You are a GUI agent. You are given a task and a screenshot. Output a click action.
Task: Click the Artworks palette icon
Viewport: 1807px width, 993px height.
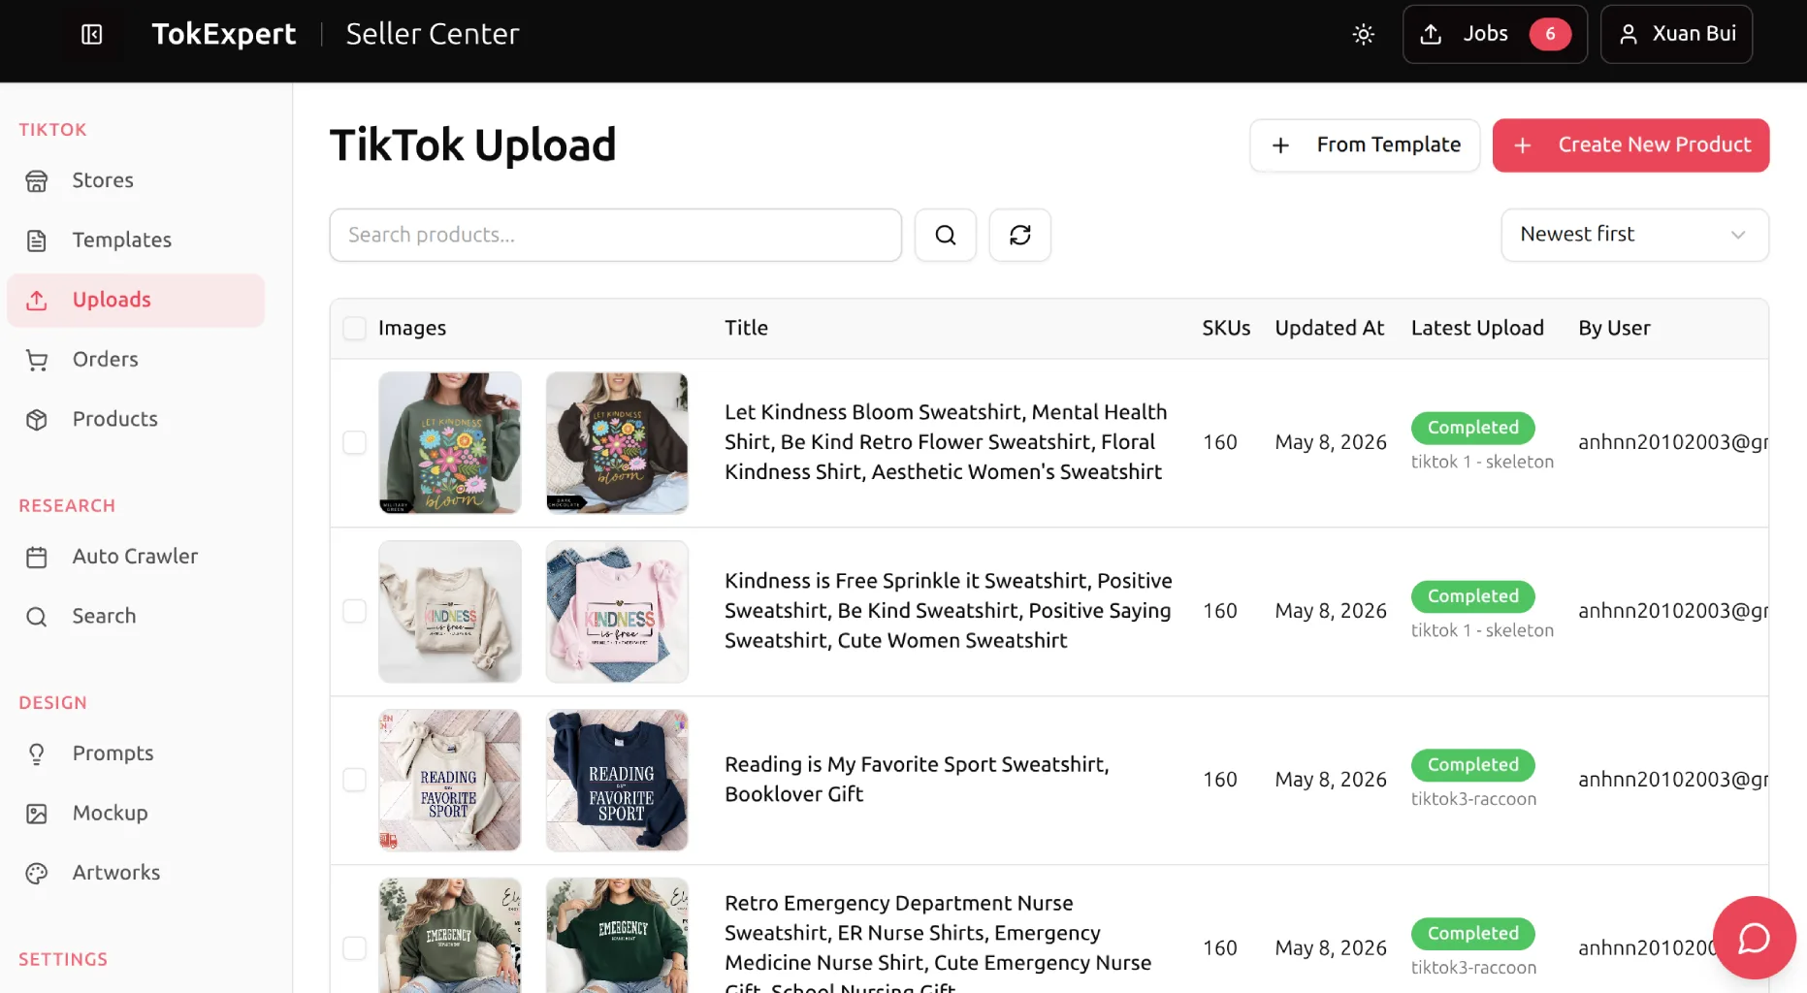pyautogui.click(x=37, y=874)
